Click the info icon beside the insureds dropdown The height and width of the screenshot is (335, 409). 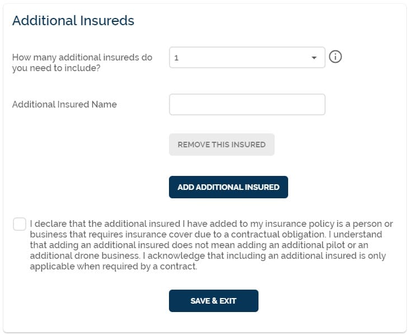point(335,57)
